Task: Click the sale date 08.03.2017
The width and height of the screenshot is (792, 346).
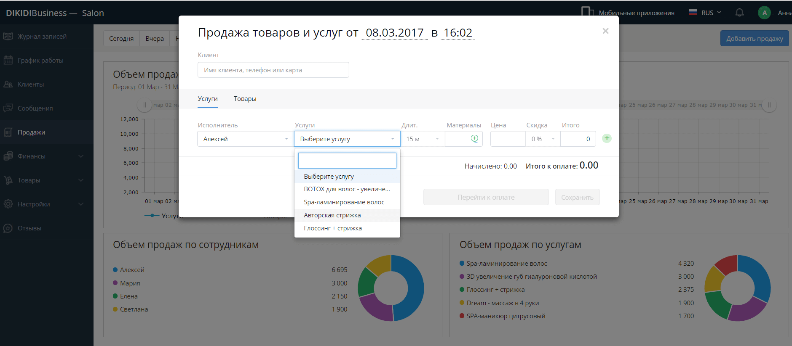Action: (x=394, y=33)
